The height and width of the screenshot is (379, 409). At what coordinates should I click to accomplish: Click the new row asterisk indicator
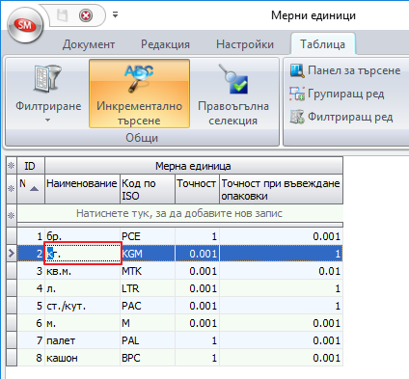point(12,215)
